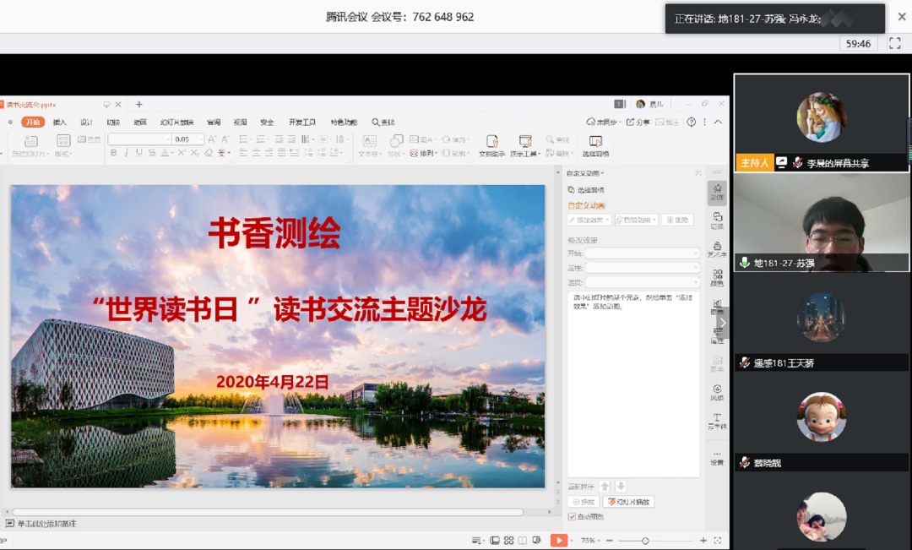Screen dimensions: 912x550
Task: Open the 文档助手 document assistant tool
Action: click(491, 145)
